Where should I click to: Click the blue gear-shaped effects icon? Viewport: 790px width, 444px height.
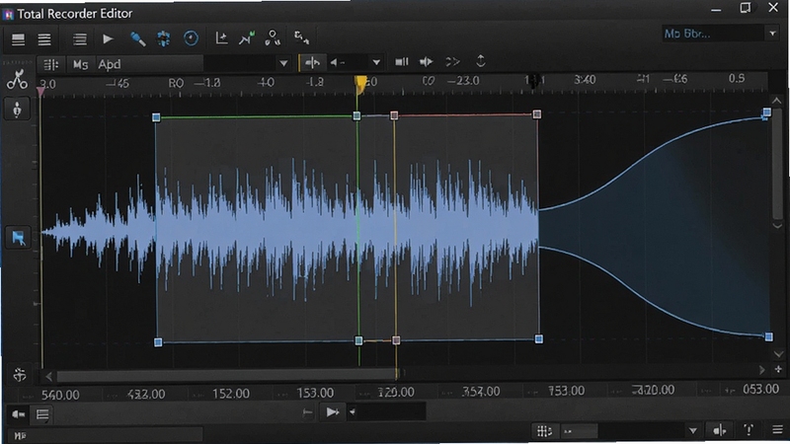[x=164, y=38]
